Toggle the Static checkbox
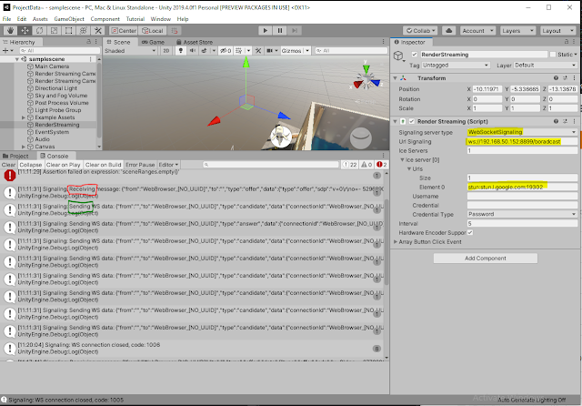 coord(553,55)
